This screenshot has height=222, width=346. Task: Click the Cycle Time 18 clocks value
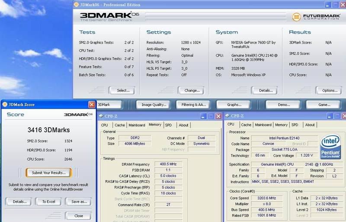(168, 193)
